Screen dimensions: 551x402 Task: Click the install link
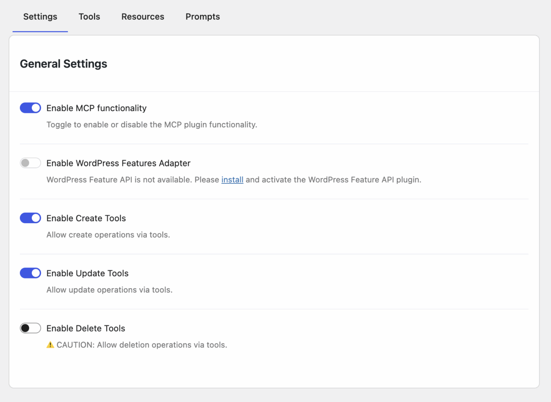(232, 180)
